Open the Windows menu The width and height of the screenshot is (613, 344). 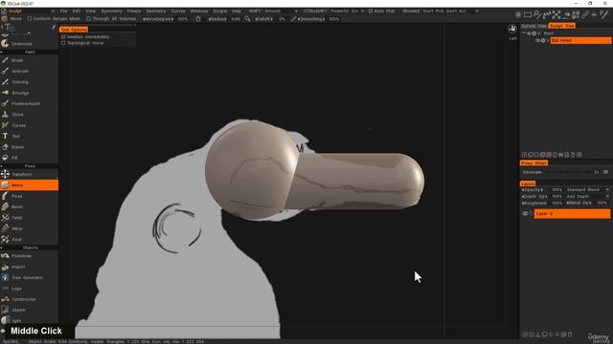pos(199,11)
